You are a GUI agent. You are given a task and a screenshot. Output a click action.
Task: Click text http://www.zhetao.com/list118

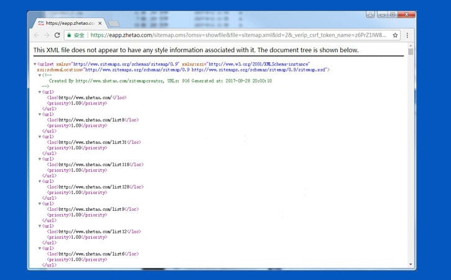click(x=94, y=164)
